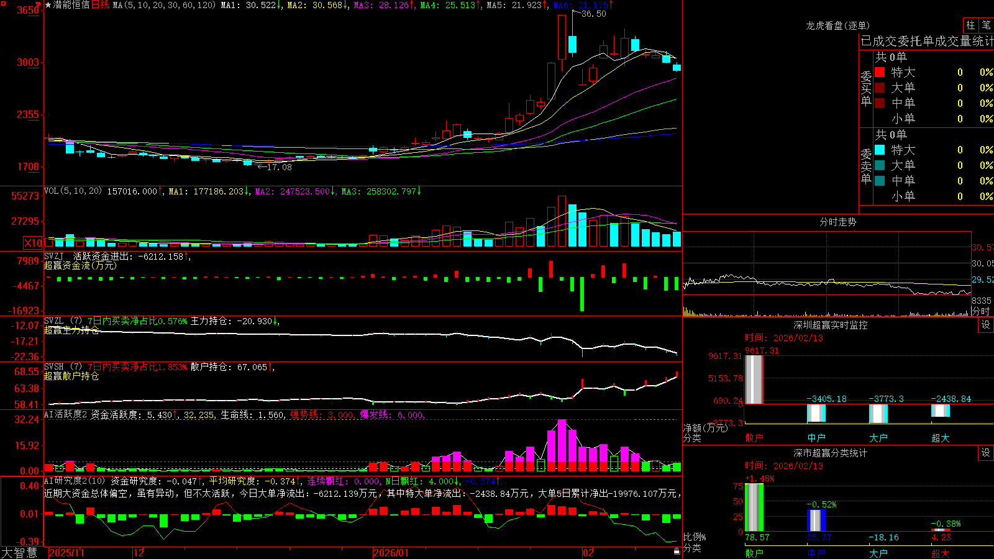Click the 委买单 vertical section label

tap(866, 88)
